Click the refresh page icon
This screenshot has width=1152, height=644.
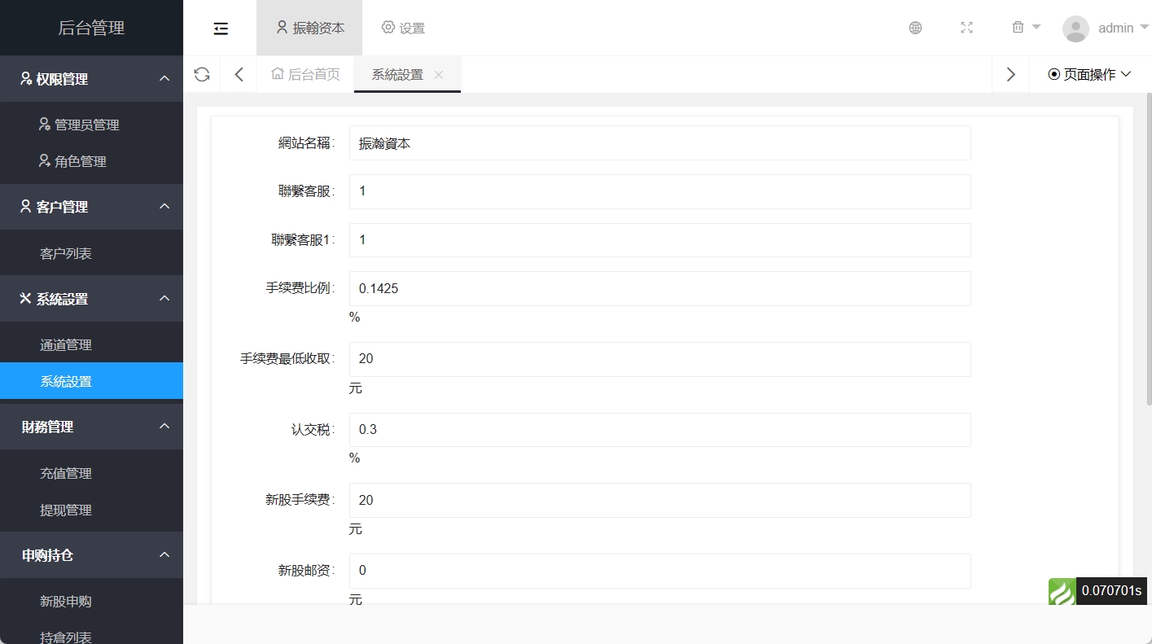click(x=202, y=75)
